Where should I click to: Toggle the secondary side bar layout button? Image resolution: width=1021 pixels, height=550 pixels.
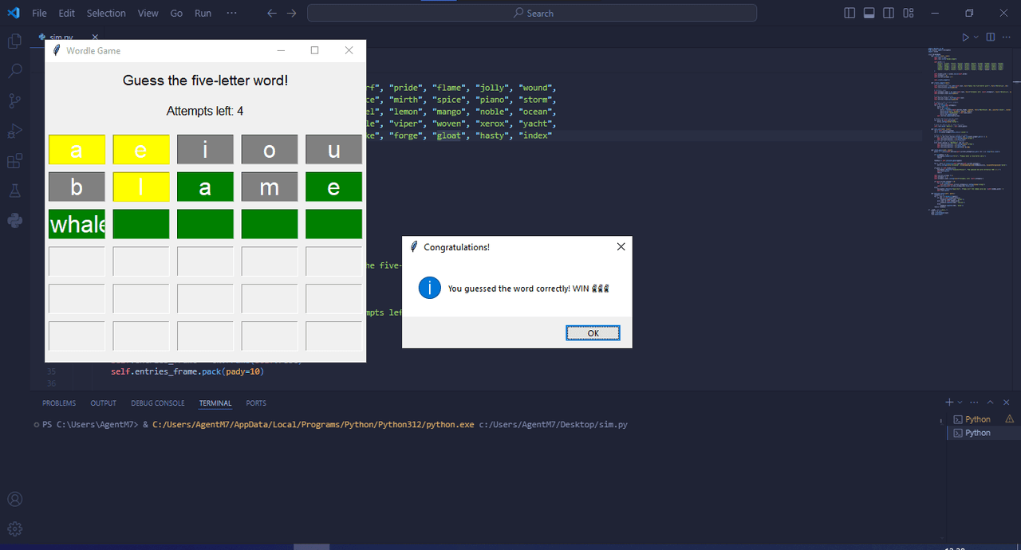coord(889,13)
